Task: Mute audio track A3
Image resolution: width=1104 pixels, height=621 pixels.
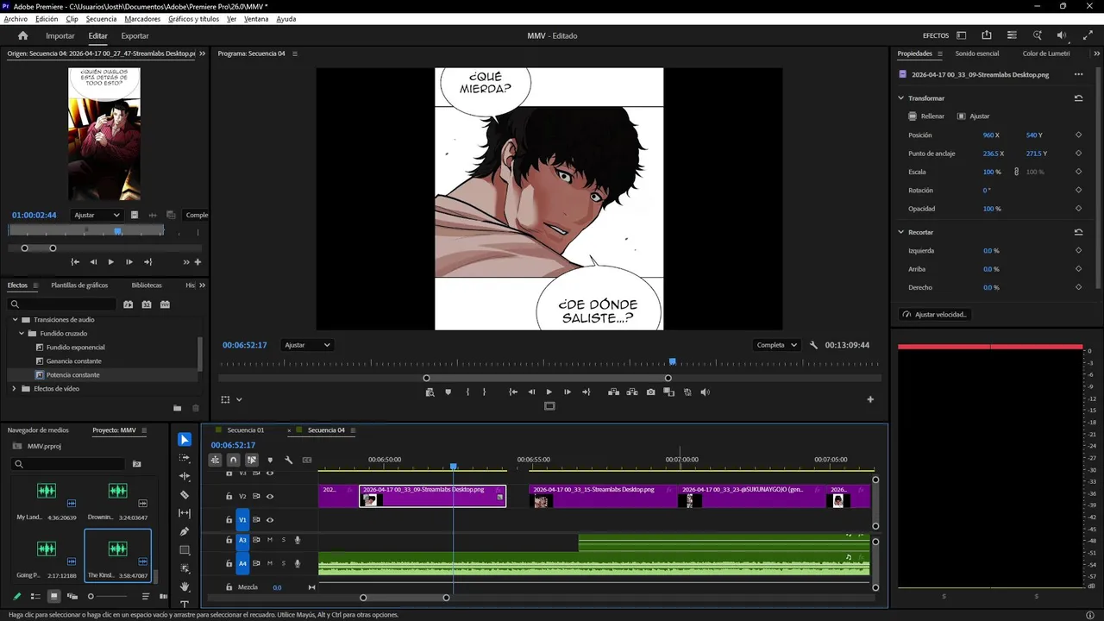Action: coord(270,540)
